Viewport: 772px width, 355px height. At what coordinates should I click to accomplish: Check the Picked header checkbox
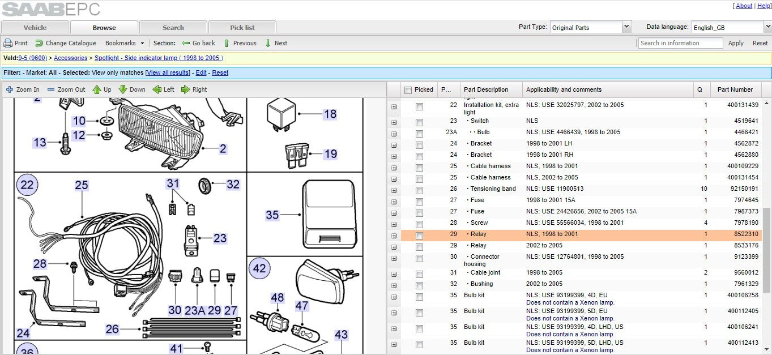coord(408,90)
